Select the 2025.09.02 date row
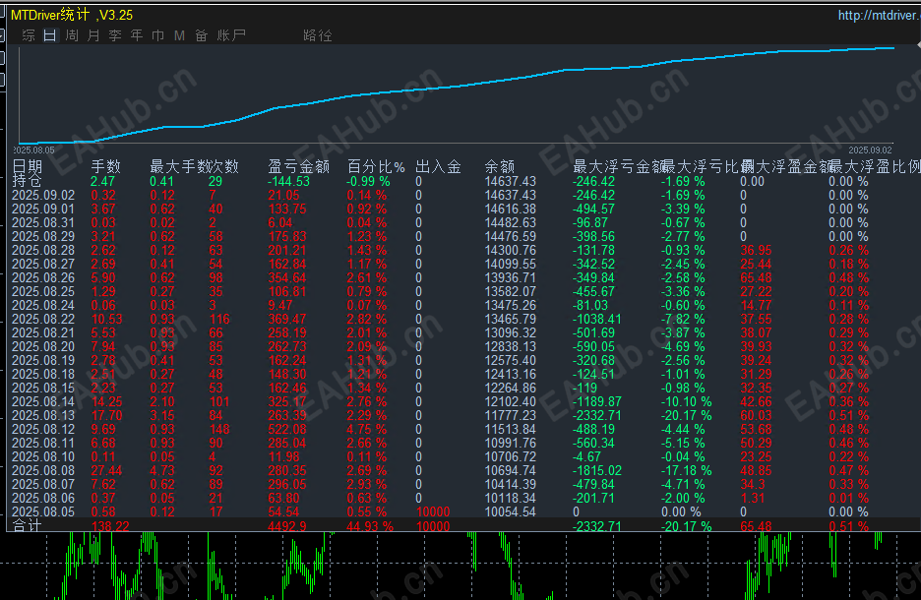The image size is (921, 600). (x=43, y=195)
